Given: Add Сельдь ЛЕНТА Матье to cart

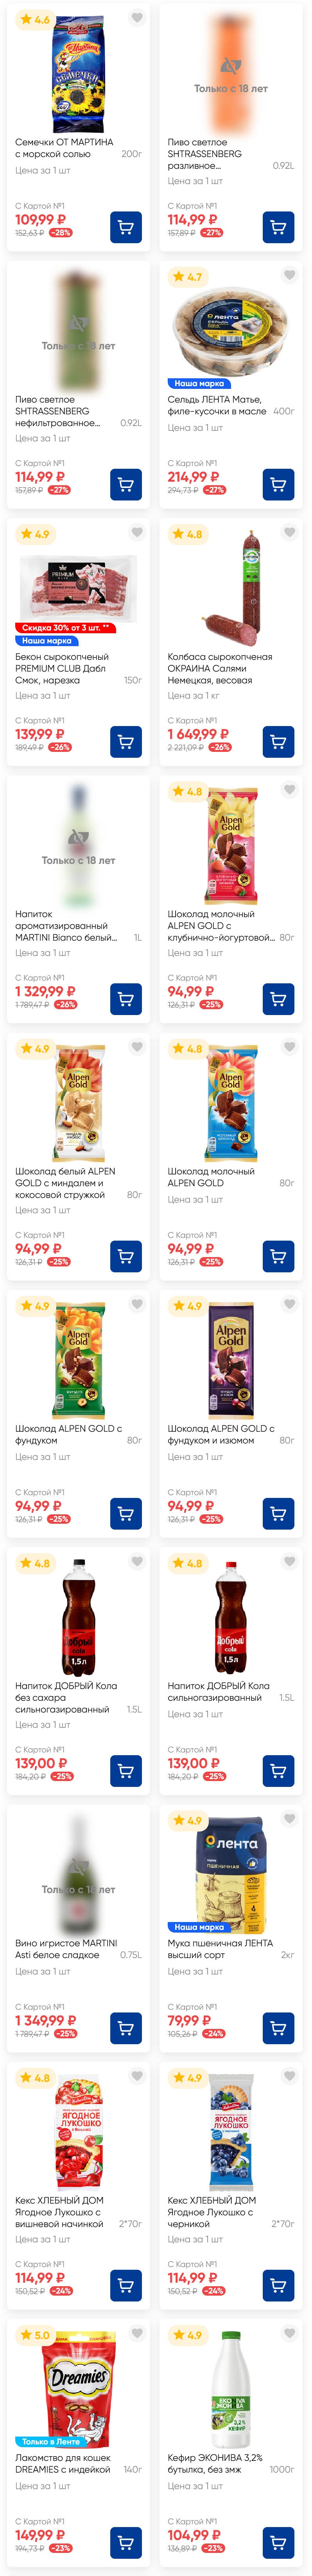Looking at the screenshot, I should (278, 484).
